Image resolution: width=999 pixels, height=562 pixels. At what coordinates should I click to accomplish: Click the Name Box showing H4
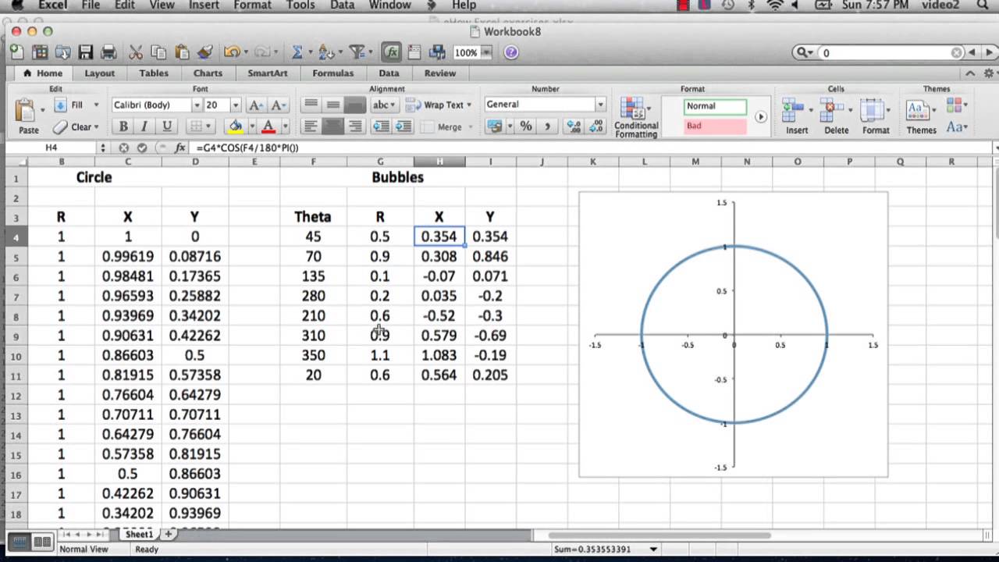click(52, 148)
